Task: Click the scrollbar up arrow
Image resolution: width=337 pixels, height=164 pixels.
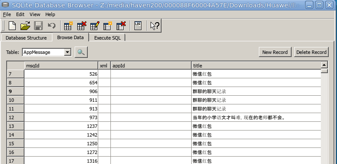Action: pyautogui.click(x=324, y=65)
